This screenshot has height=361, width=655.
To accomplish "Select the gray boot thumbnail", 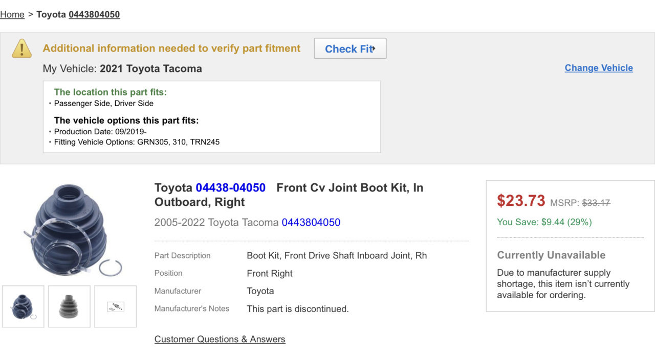I will pyautogui.click(x=69, y=306).
